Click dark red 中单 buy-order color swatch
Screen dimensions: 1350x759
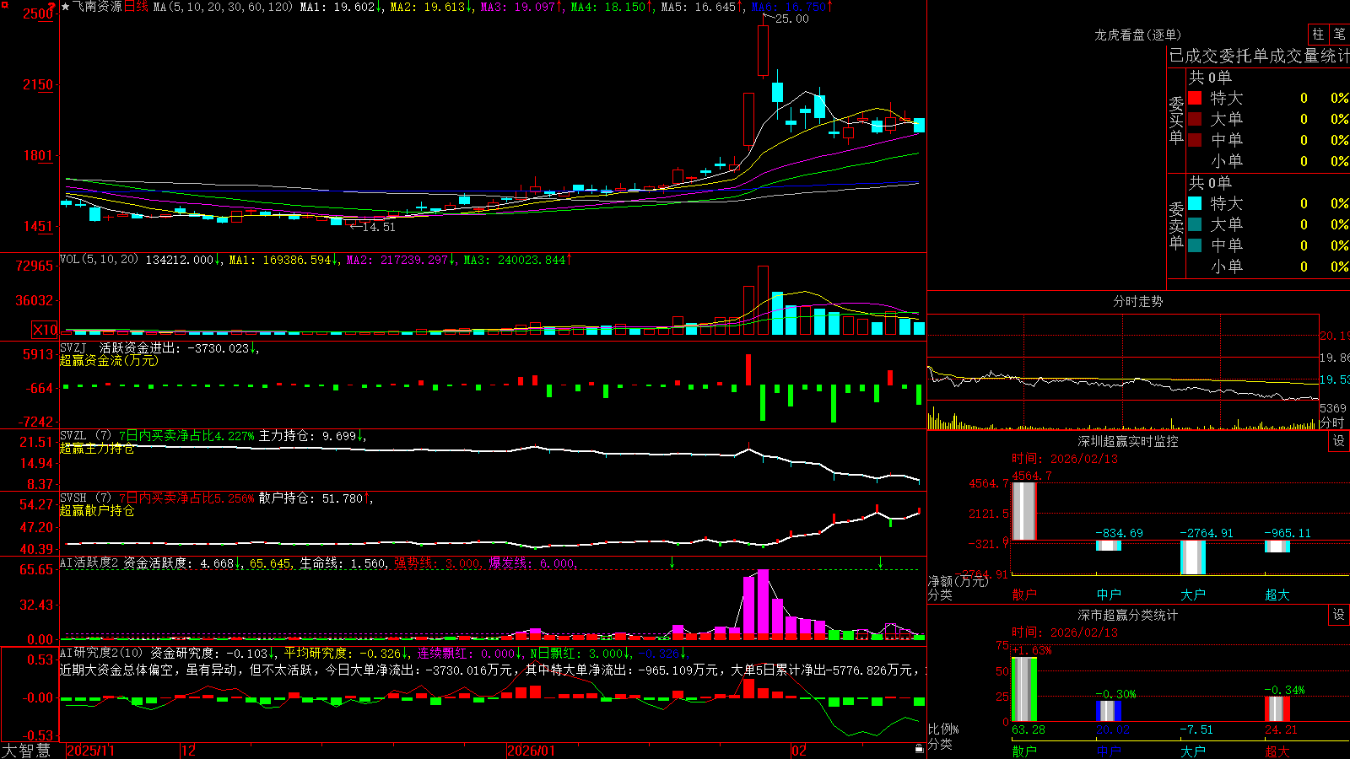1195,140
